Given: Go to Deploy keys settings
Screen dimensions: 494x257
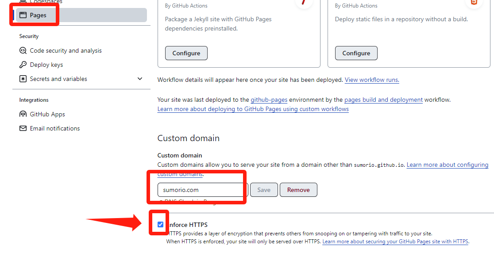Looking at the screenshot, I should (x=46, y=65).
